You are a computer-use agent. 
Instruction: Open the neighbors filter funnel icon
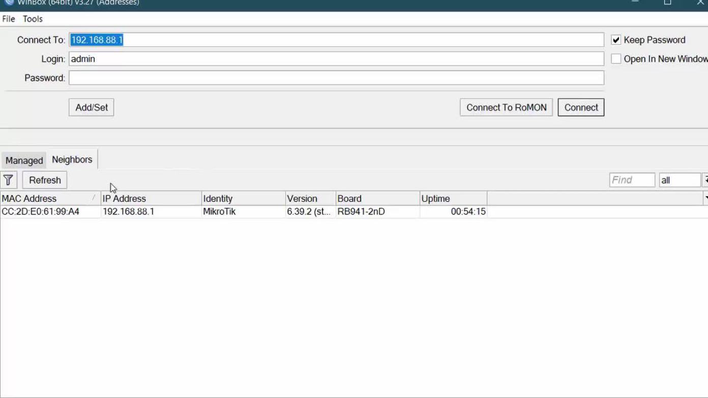(x=9, y=180)
